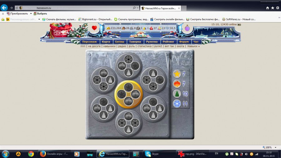Click the sulfur resource icon showing 1

(145, 28)
